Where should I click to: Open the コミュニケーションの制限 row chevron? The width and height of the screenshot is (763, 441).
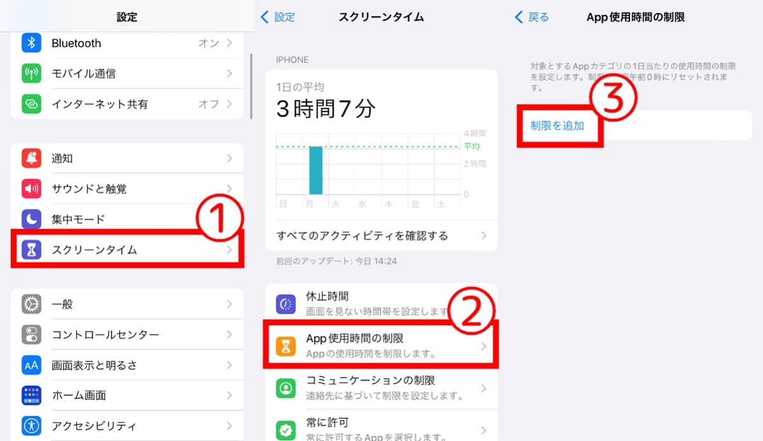[x=484, y=388]
